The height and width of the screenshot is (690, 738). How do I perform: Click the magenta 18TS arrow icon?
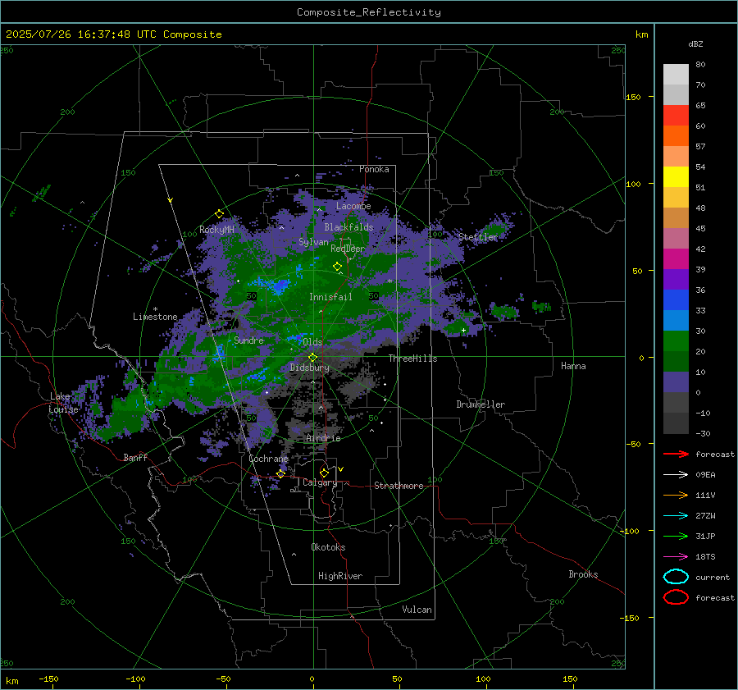(x=676, y=557)
